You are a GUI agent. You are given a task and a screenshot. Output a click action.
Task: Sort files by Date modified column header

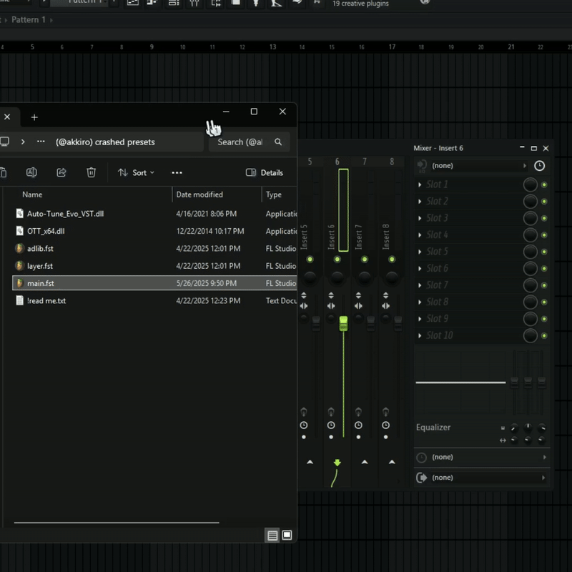(x=199, y=194)
